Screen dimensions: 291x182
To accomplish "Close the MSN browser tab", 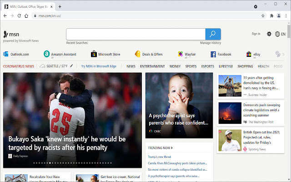I will pyautogui.click(x=51, y=7).
